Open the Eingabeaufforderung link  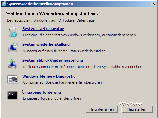click(x=42, y=92)
